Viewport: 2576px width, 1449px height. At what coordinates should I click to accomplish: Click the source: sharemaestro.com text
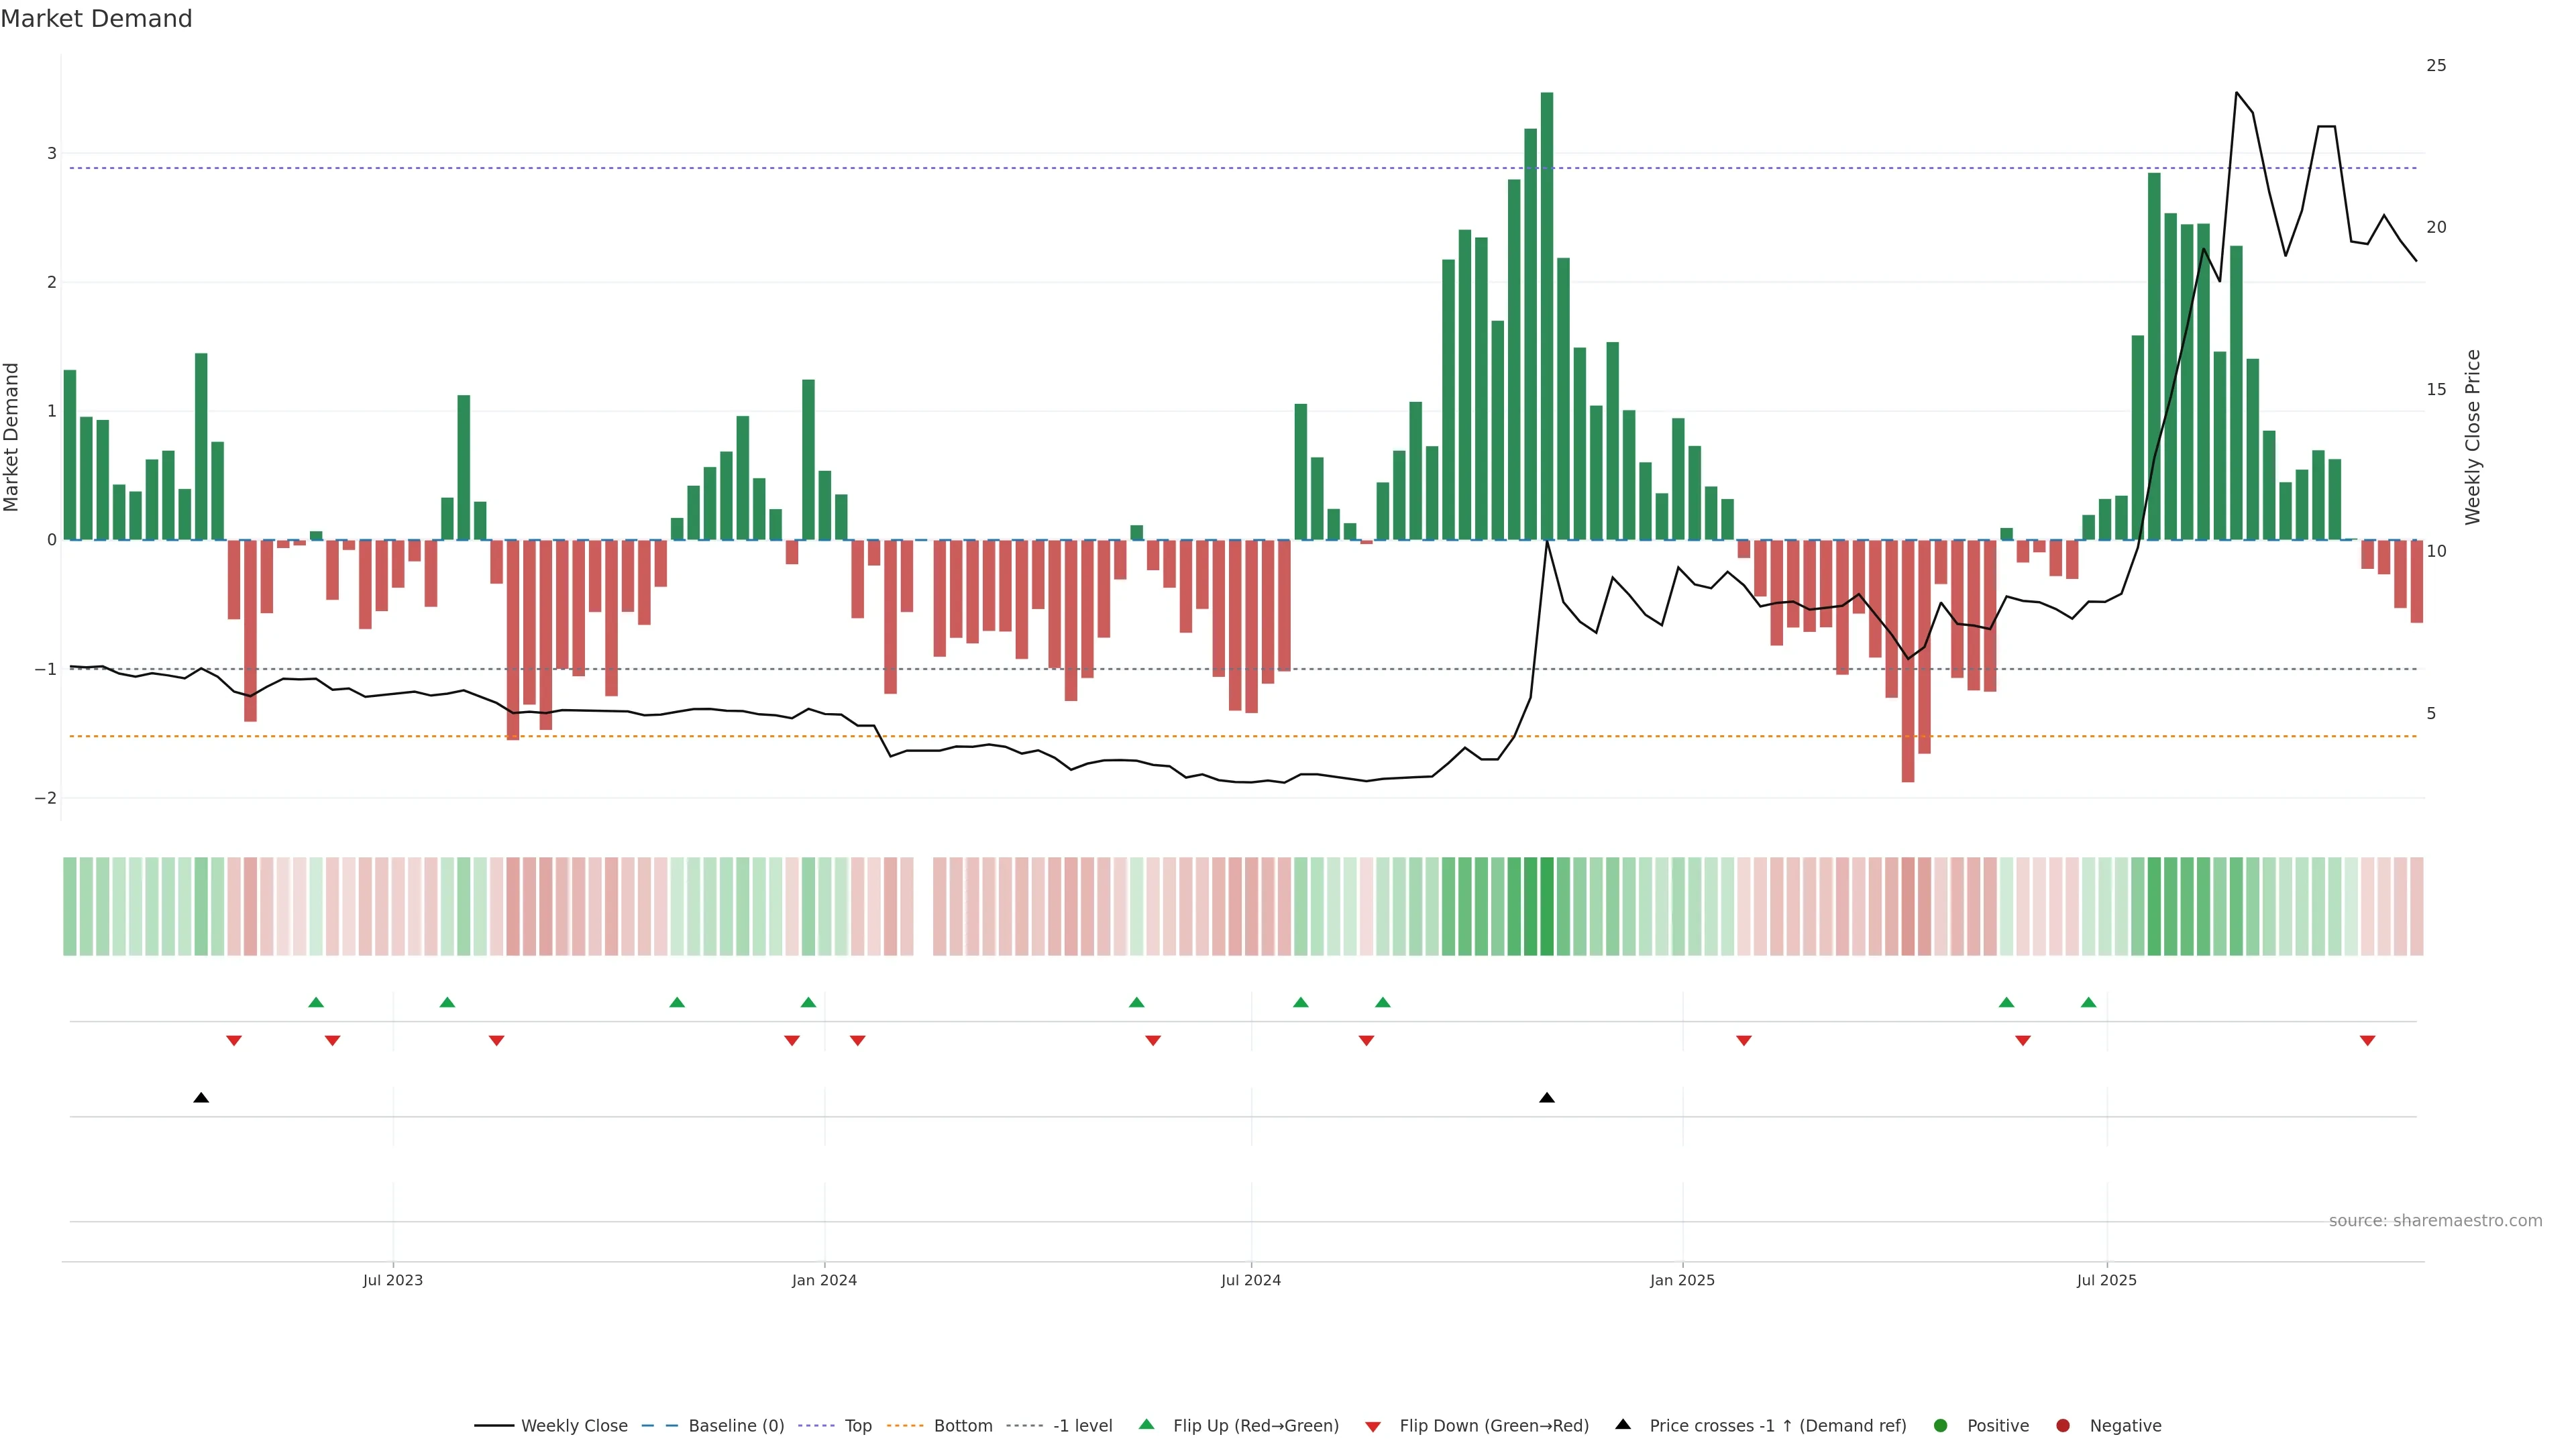coord(2435,1220)
